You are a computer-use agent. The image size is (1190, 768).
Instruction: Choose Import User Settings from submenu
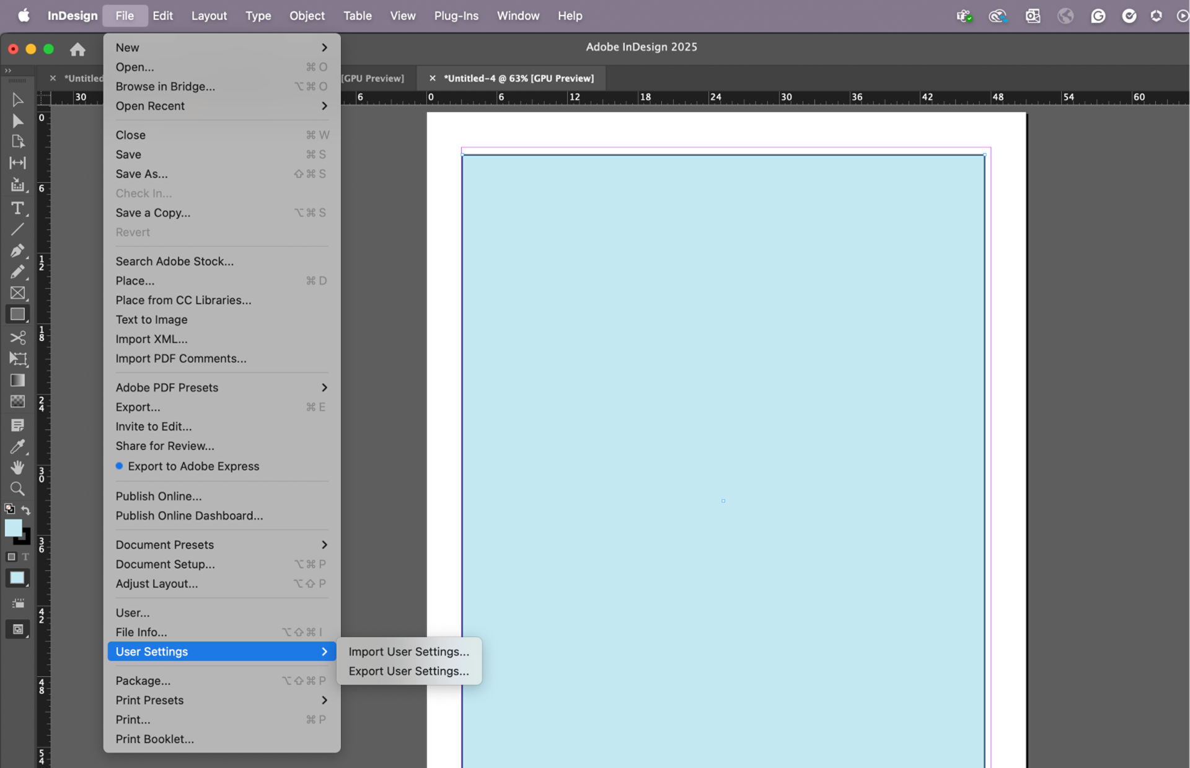pos(408,651)
